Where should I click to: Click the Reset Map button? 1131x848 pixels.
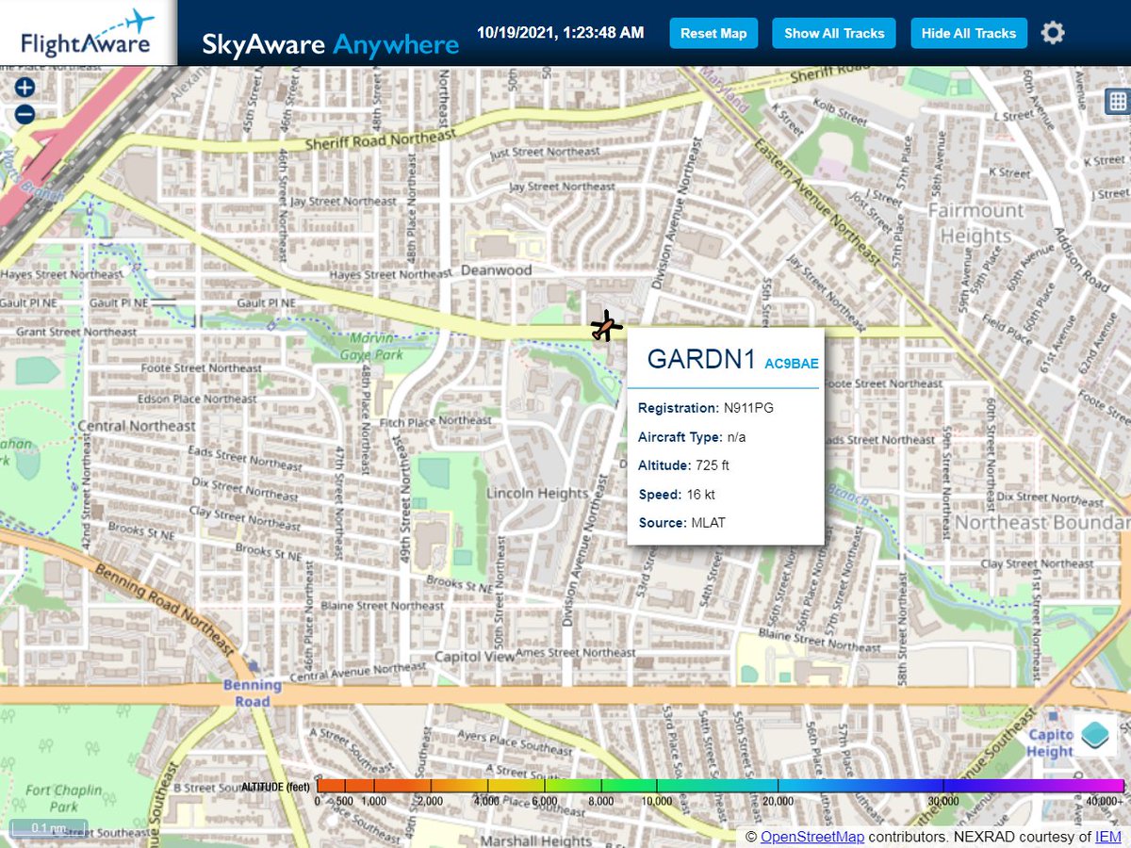click(713, 33)
